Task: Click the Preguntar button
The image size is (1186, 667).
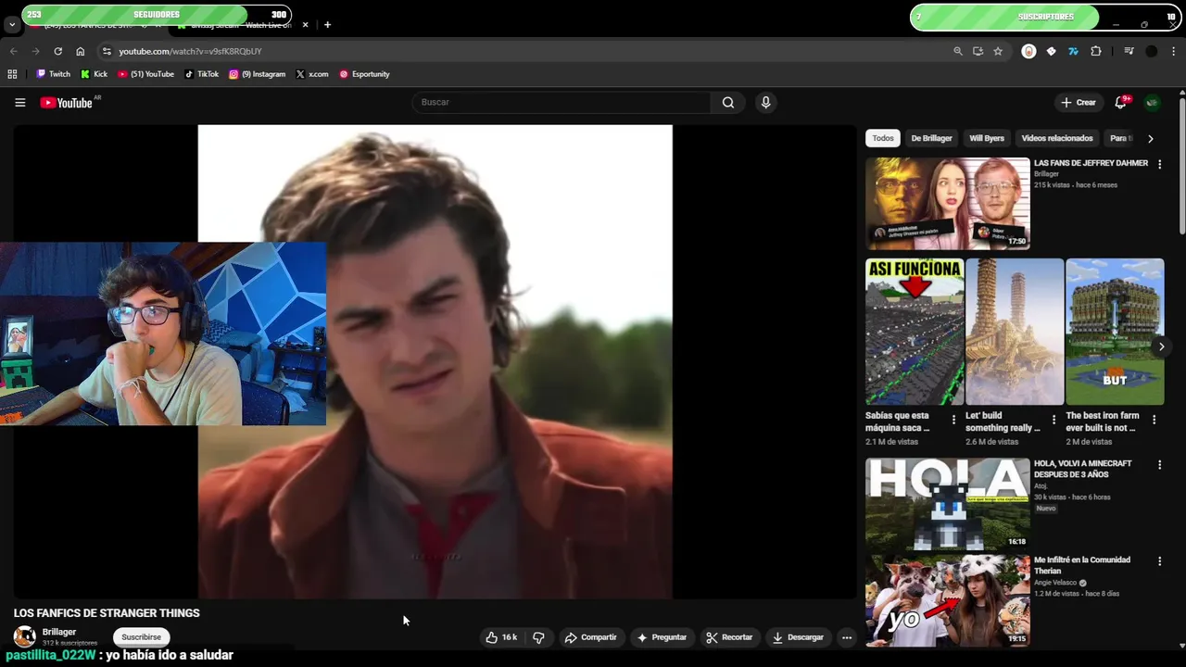Action: point(662,637)
